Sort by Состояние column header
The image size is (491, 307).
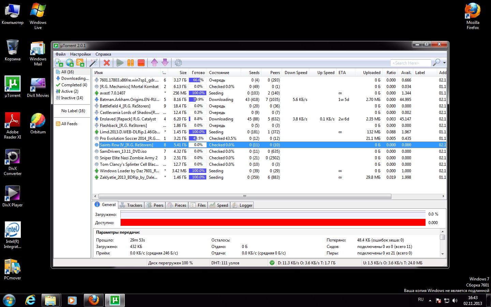(x=224, y=73)
